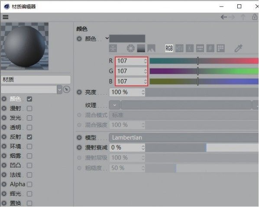Click the sphere material preview thumbnail
Image resolution: width=259 pixels, height=207 pixels.
coord(25,46)
